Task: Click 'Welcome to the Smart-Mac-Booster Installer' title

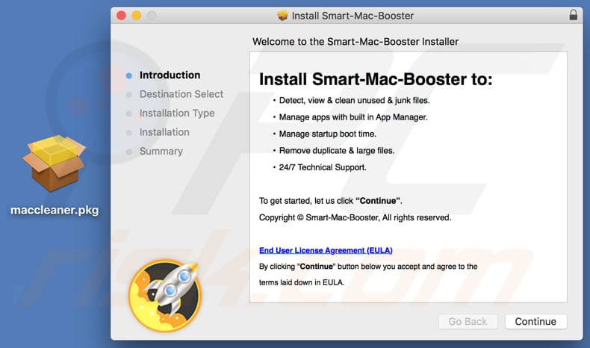Action: 355,41
